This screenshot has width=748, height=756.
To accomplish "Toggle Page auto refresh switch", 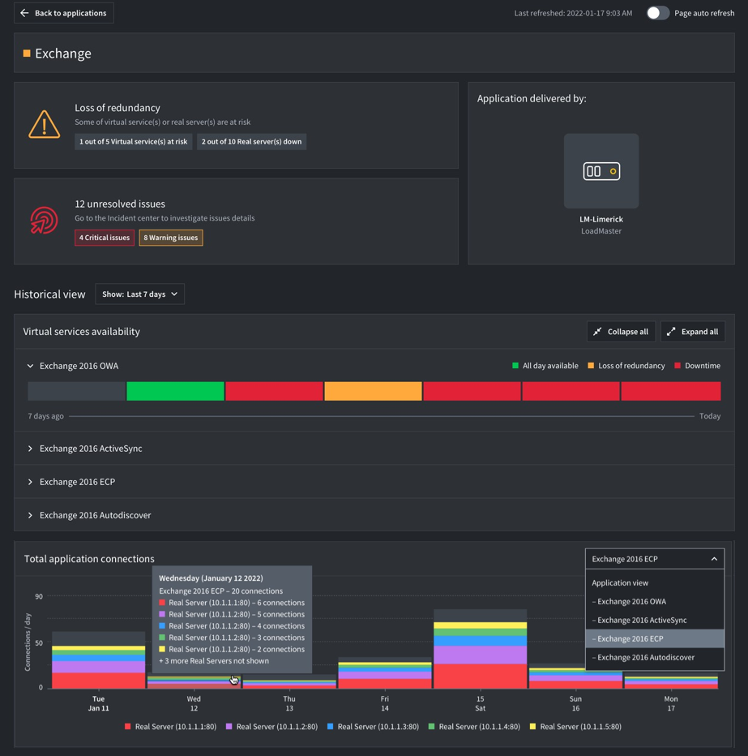I will point(657,13).
